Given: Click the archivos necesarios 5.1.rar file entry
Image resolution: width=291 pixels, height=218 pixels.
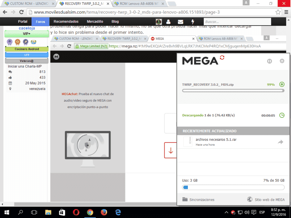Looking at the screenshot, I should pyautogui.click(x=233, y=142).
